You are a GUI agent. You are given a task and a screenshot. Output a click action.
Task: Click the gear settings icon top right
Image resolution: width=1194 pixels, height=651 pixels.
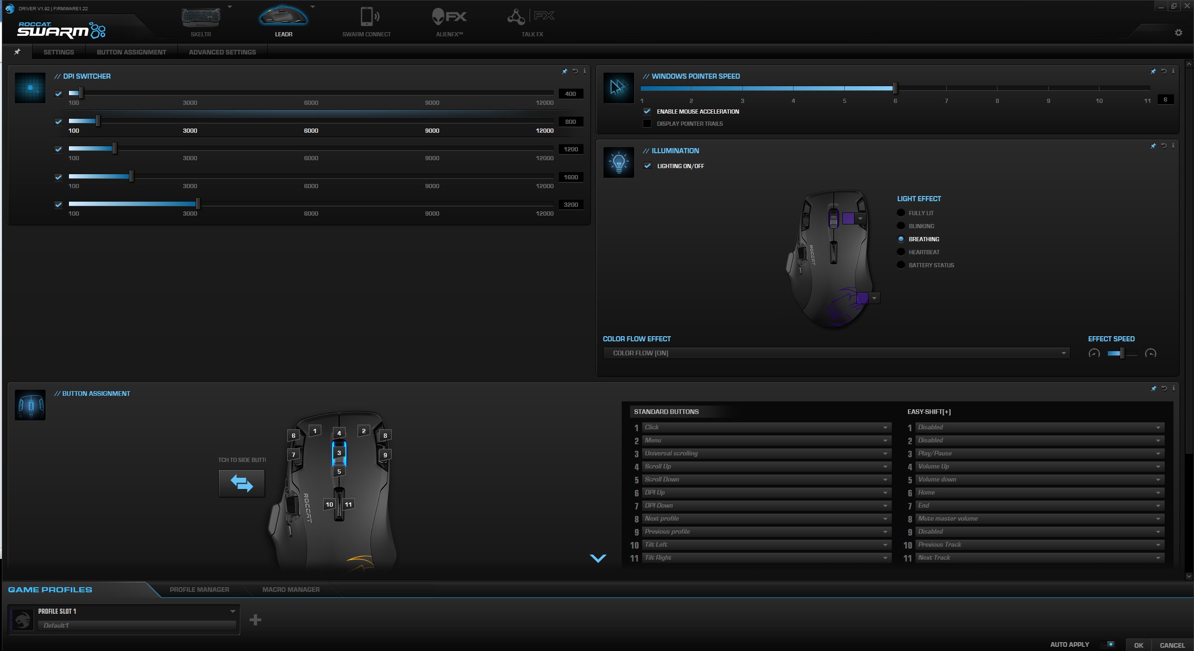coord(1178,33)
